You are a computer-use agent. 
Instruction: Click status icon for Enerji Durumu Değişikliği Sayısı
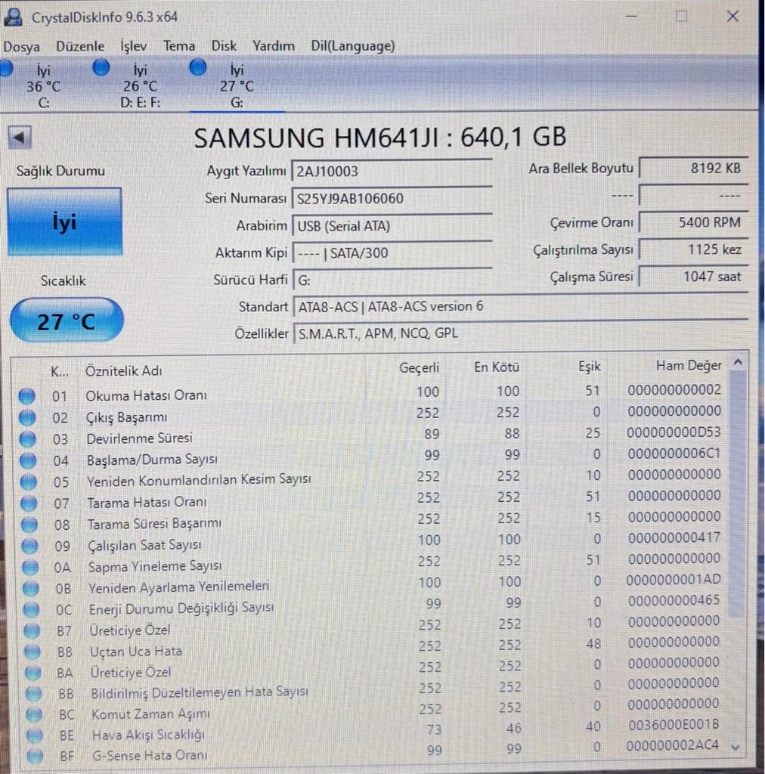[31, 610]
